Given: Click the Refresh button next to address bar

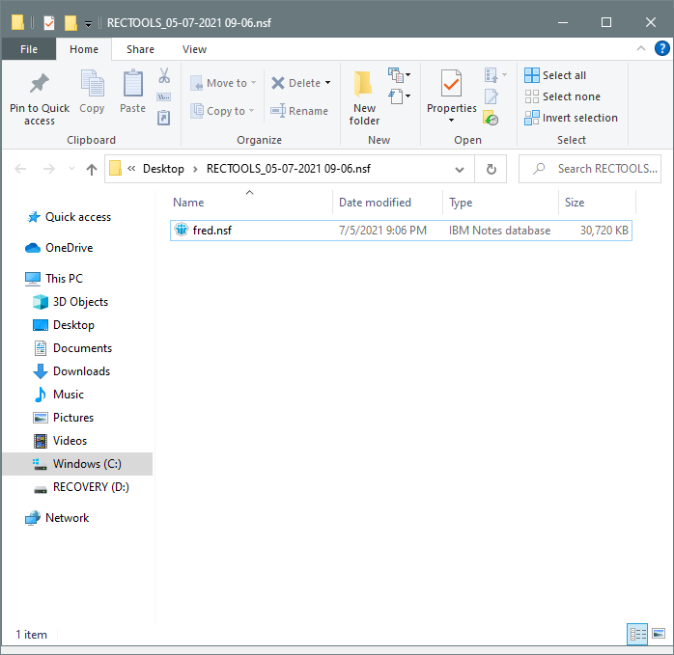Looking at the screenshot, I should coord(491,169).
